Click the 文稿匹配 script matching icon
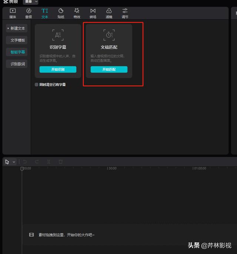Image resolution: width=237 pixels, height=254 pixels. click(109, 35)
